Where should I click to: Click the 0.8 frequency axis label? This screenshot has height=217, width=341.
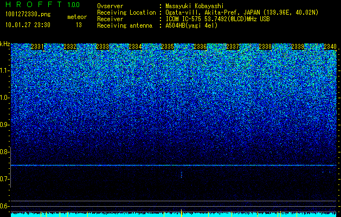pos(4,152)
